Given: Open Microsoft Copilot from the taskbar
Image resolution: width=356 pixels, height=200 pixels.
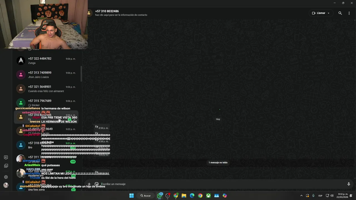Looking at the screenshot, I should point(225,196).
